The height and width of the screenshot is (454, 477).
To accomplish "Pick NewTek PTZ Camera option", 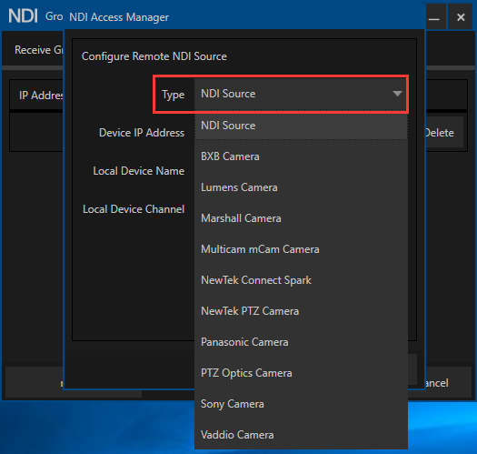I will coord(301,311).
